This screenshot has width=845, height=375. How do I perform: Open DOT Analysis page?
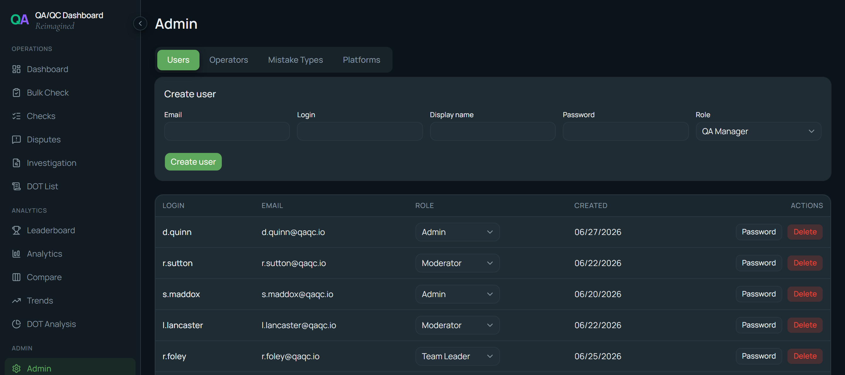(70, 324)
